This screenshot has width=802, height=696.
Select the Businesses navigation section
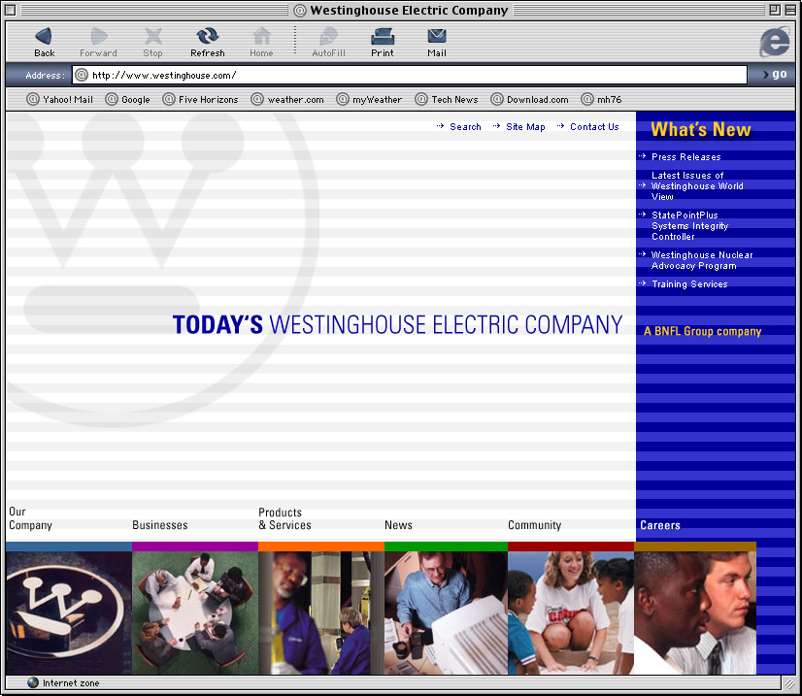coord(160,525)
